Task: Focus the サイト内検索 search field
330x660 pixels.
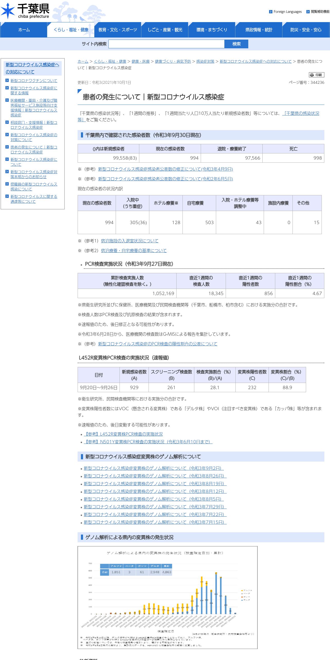Action: pos(167,44)
